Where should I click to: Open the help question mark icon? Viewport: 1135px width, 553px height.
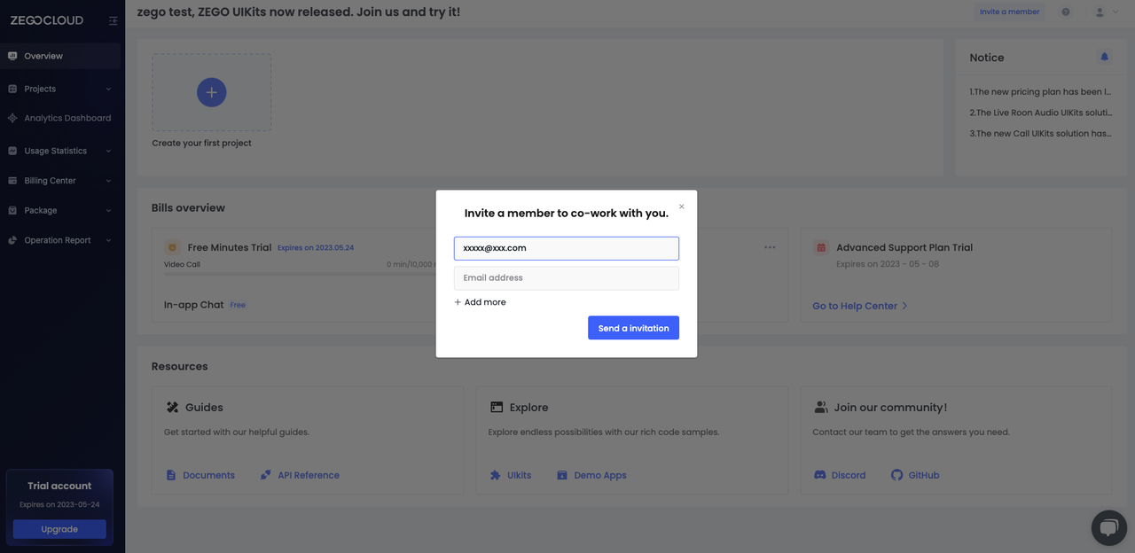tap(1066, 12)
